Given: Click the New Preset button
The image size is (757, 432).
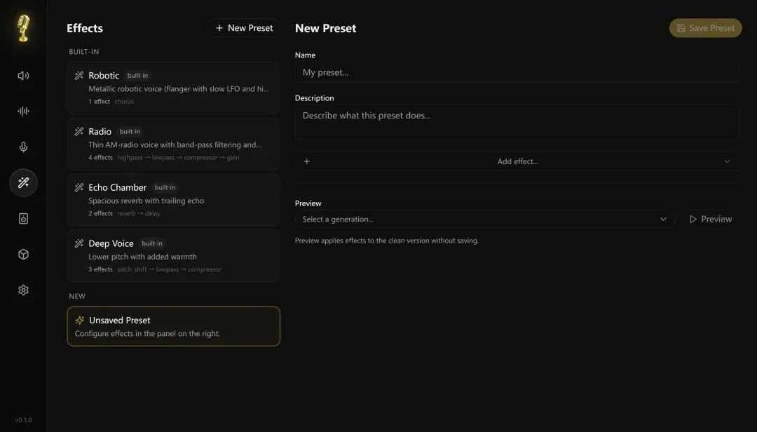Looking at the screenshot, I should pos(244,28).
